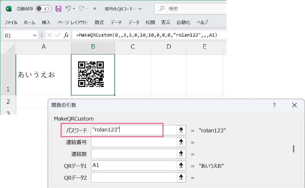Open the ページ レイアウト tab
The height and width of the screenshot is (188, 305).
(73, 22)
